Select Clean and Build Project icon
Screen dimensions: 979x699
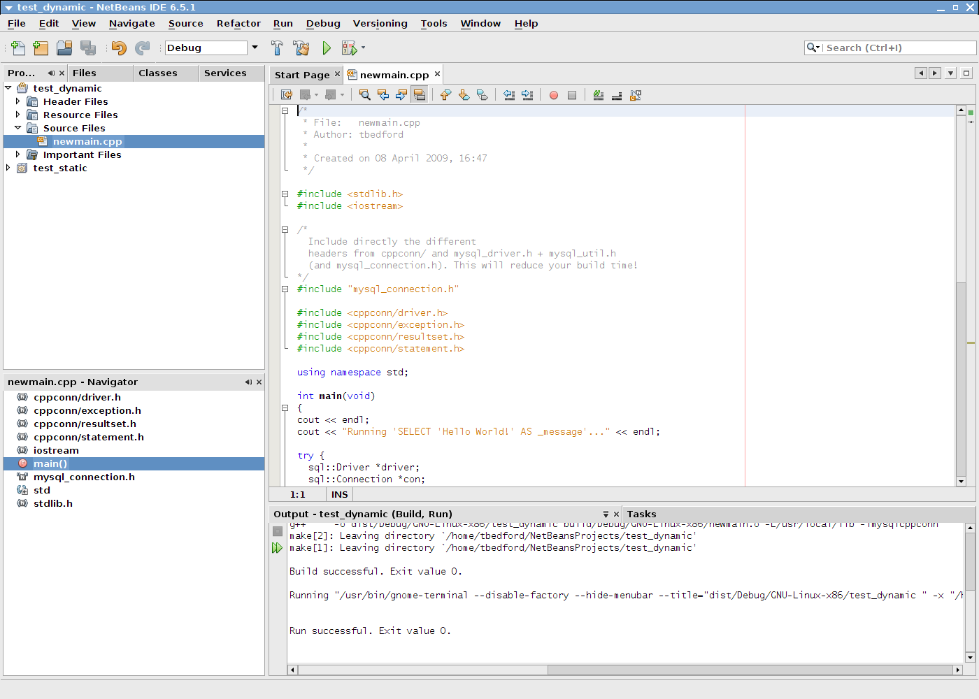click(301, 48)
